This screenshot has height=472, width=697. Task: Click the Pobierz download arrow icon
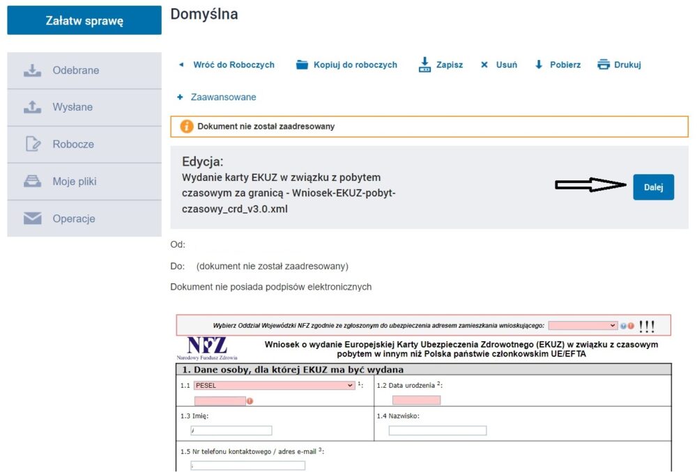[538, 65]
